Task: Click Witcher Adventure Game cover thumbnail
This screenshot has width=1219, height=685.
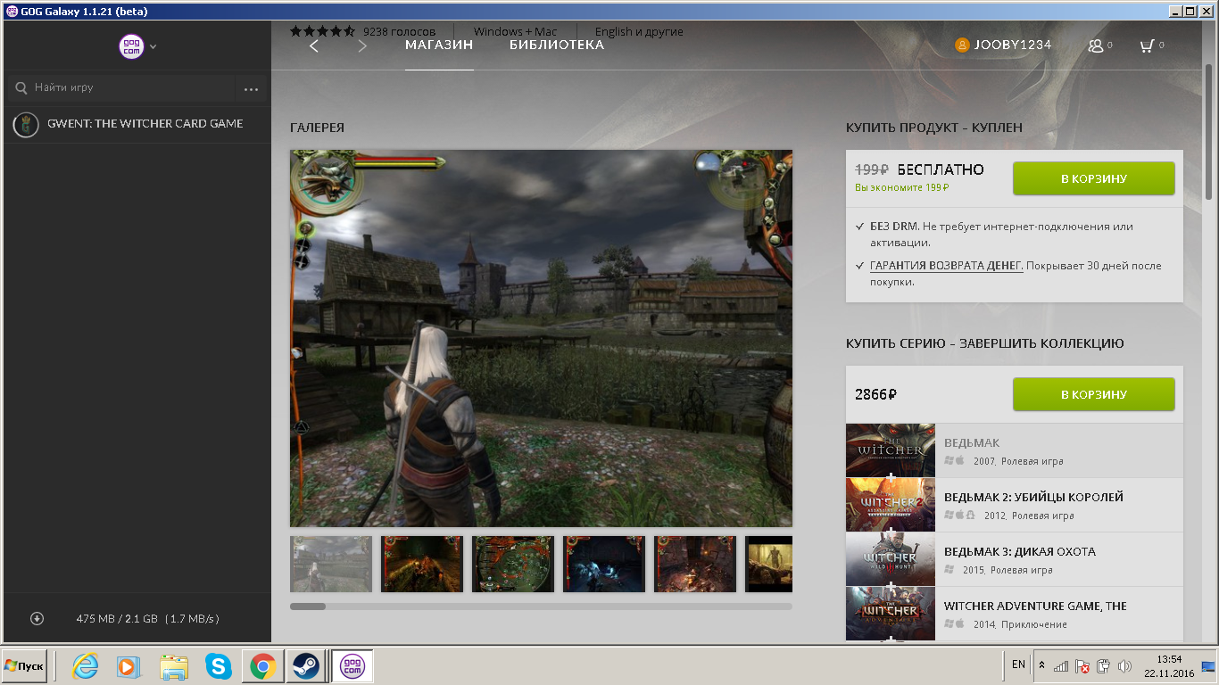Action: pyautogui.click(x=891, y=614)
